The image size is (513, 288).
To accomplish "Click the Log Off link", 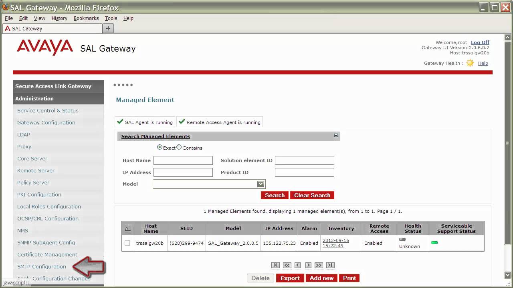I will (480, 42).
